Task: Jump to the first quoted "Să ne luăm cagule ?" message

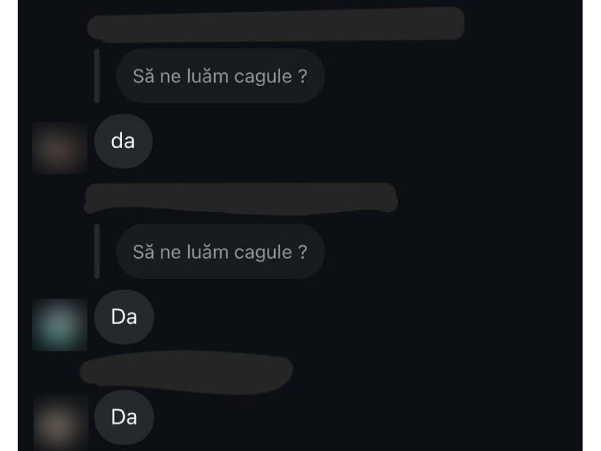Action: tap(220, 76)
